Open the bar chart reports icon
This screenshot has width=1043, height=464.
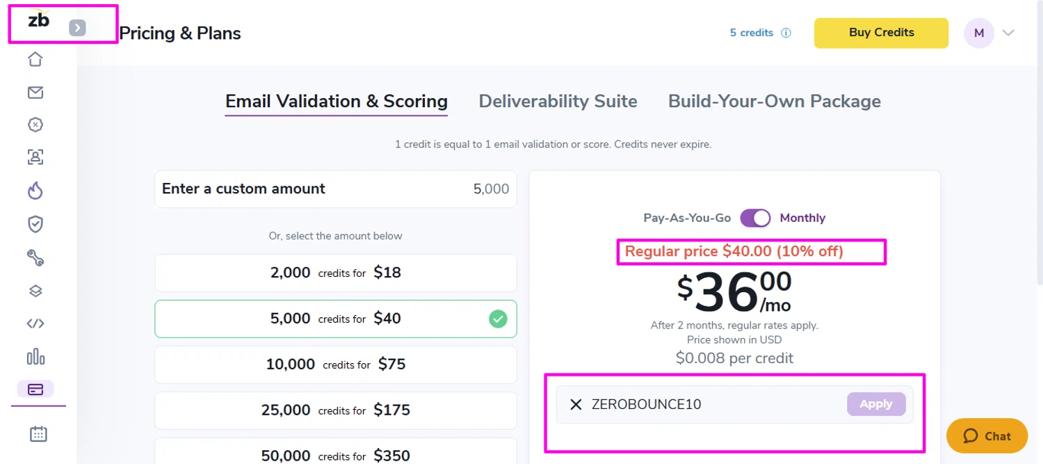coord(35,357)
